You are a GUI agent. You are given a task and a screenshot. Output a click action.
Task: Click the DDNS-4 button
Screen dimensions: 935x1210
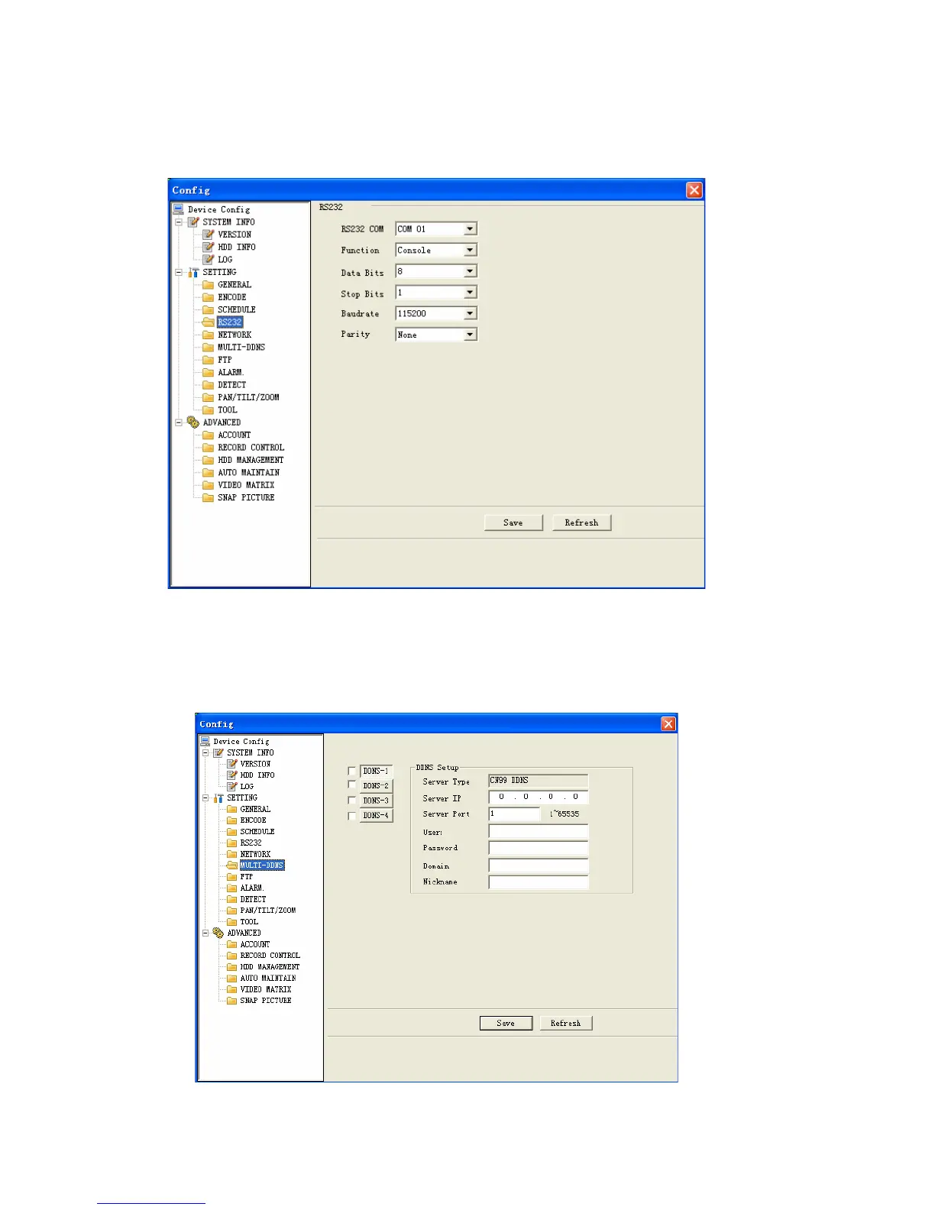click(x=376, y=815)
